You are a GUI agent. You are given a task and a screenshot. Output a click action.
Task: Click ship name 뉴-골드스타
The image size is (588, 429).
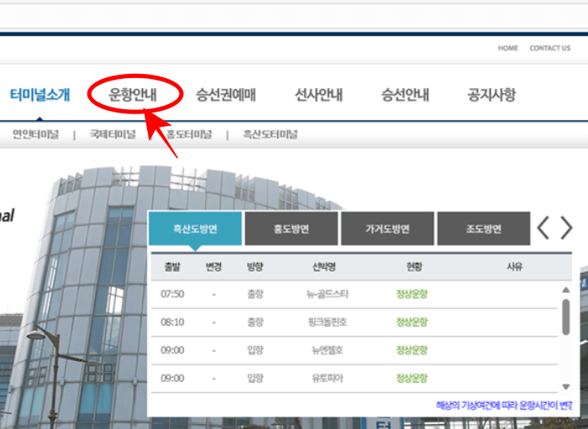(328, 294)
